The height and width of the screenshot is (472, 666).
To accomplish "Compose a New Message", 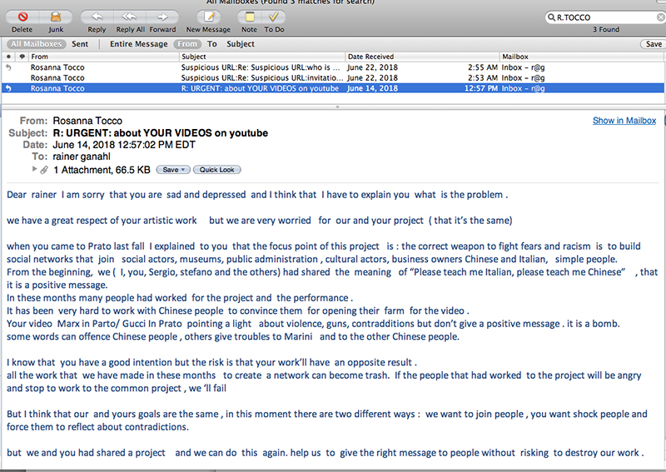I will point(208,17).
